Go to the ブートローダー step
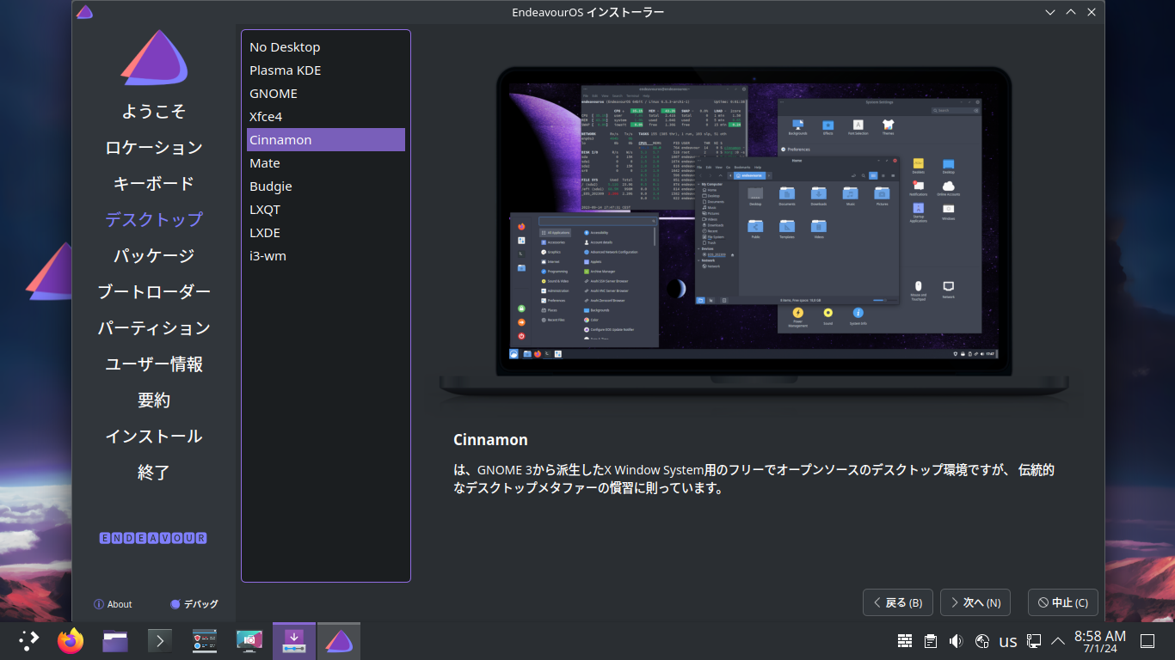Viewport: 1175px width, 660px height. pyautogui.click(x=154, y=292)
